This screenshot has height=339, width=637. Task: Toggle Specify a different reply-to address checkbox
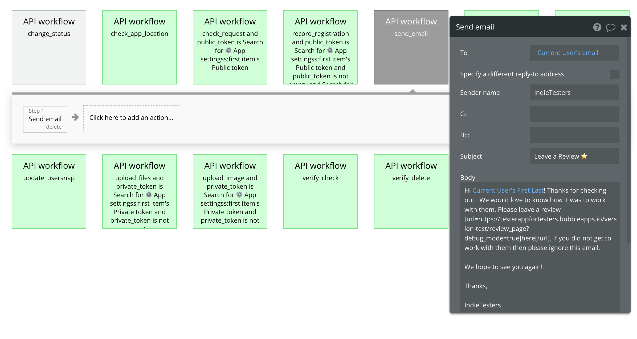tap(614, 74)
